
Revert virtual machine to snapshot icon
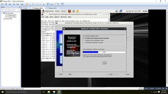(x=41, y=4)
